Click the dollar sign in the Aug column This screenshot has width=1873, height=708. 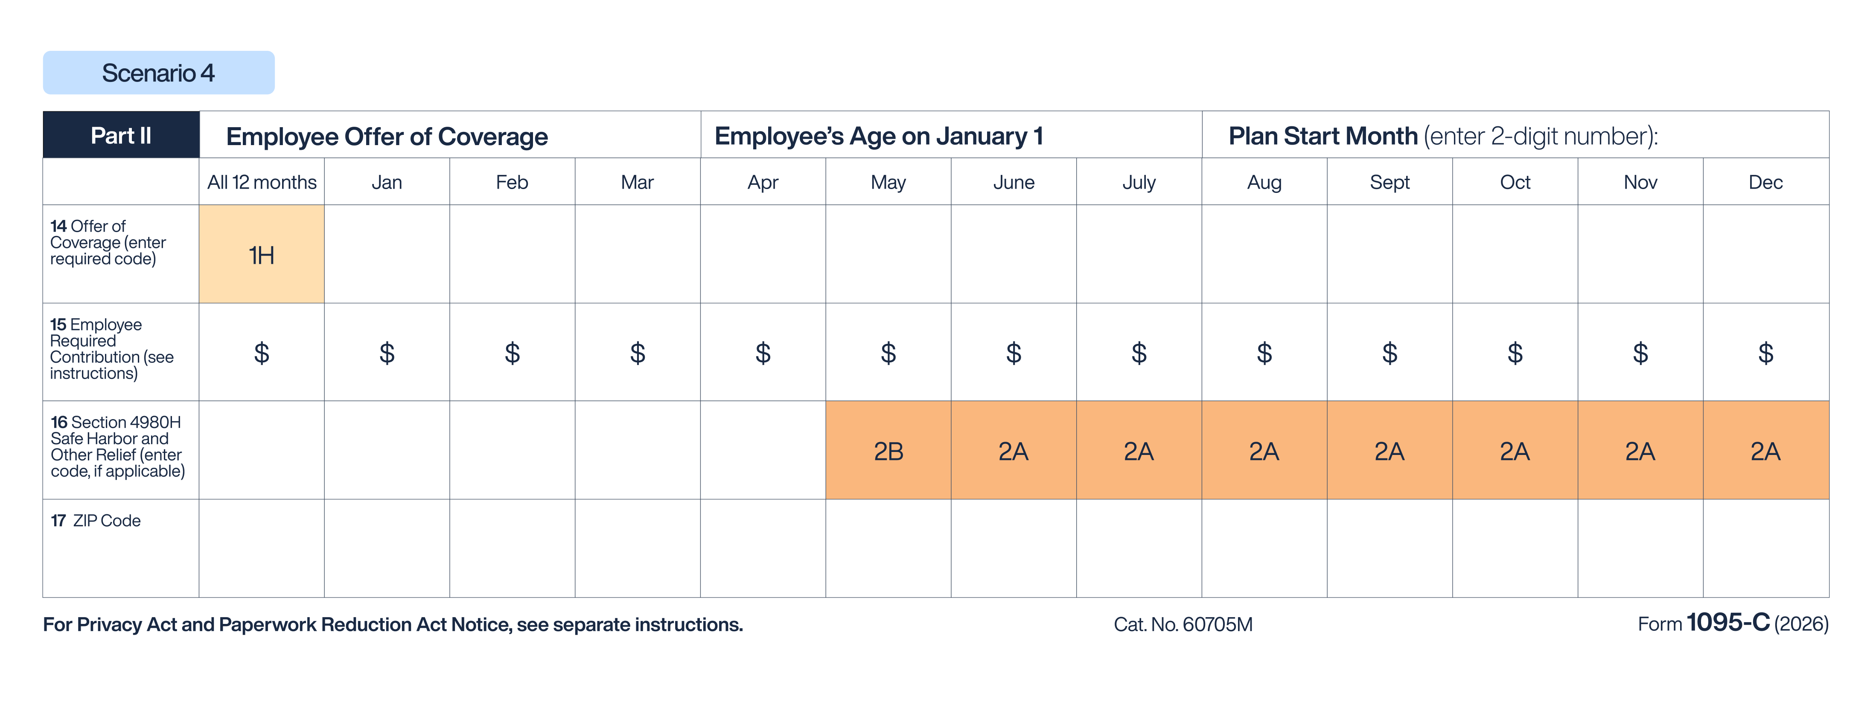[1264, 353]
